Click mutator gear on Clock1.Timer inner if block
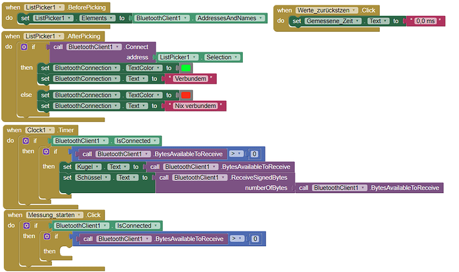 pos(47,151)
